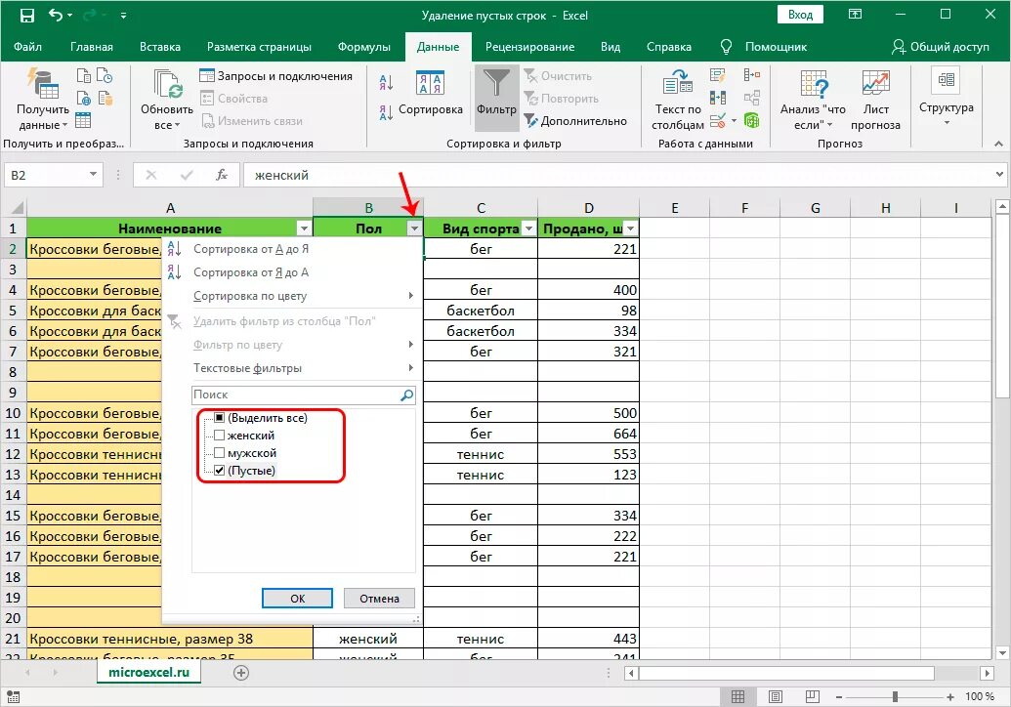The width and height of the screenshot is (1011, 707).
Task: Toggle the (Выделить все) checkbox
Action: (219, 418)
